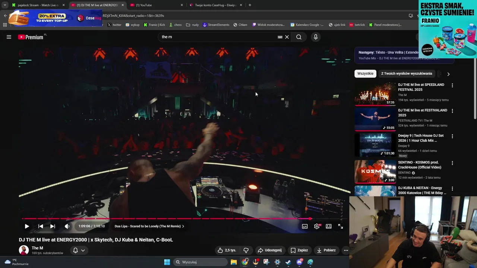
Task: Open betclick bookmark
Action: 357,25
